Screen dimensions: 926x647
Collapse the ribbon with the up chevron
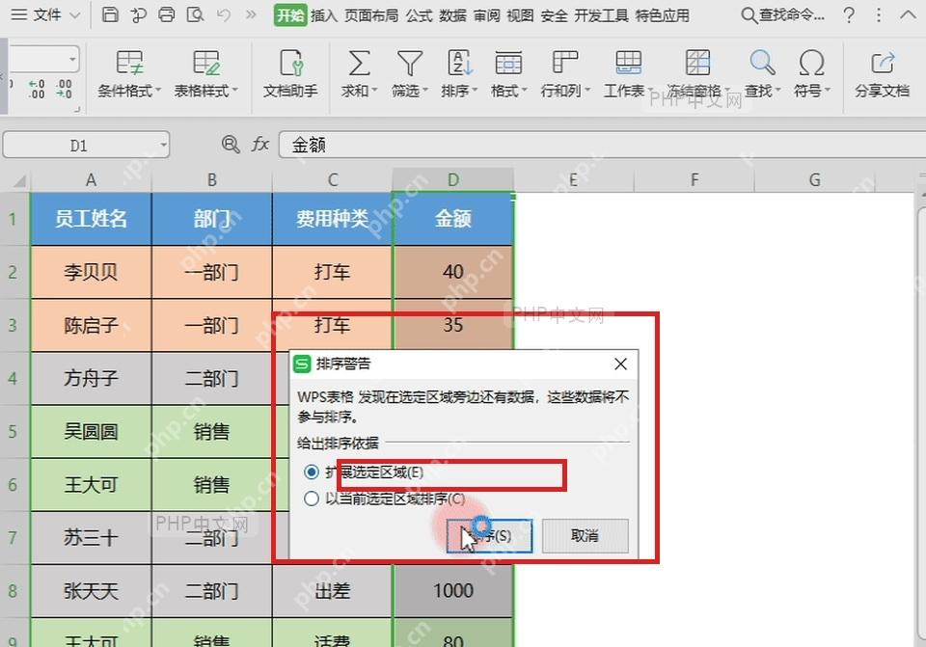(x=908, y=14)
